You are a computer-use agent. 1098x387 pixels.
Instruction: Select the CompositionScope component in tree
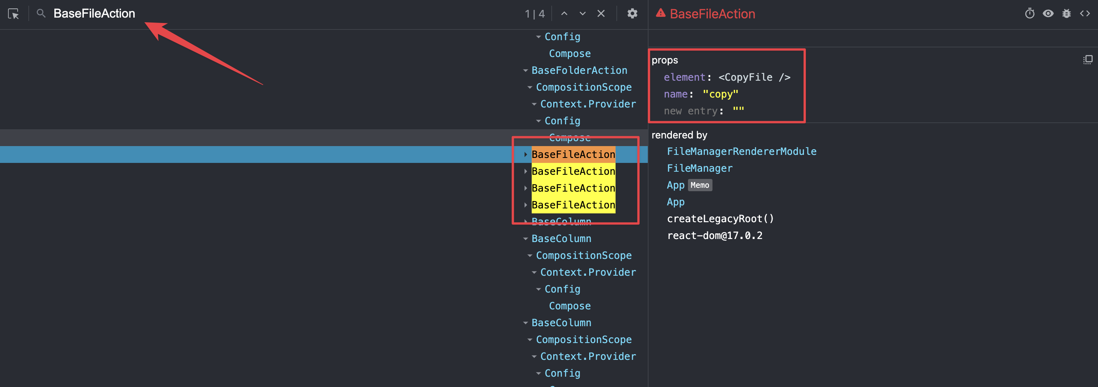pos(583,87)
